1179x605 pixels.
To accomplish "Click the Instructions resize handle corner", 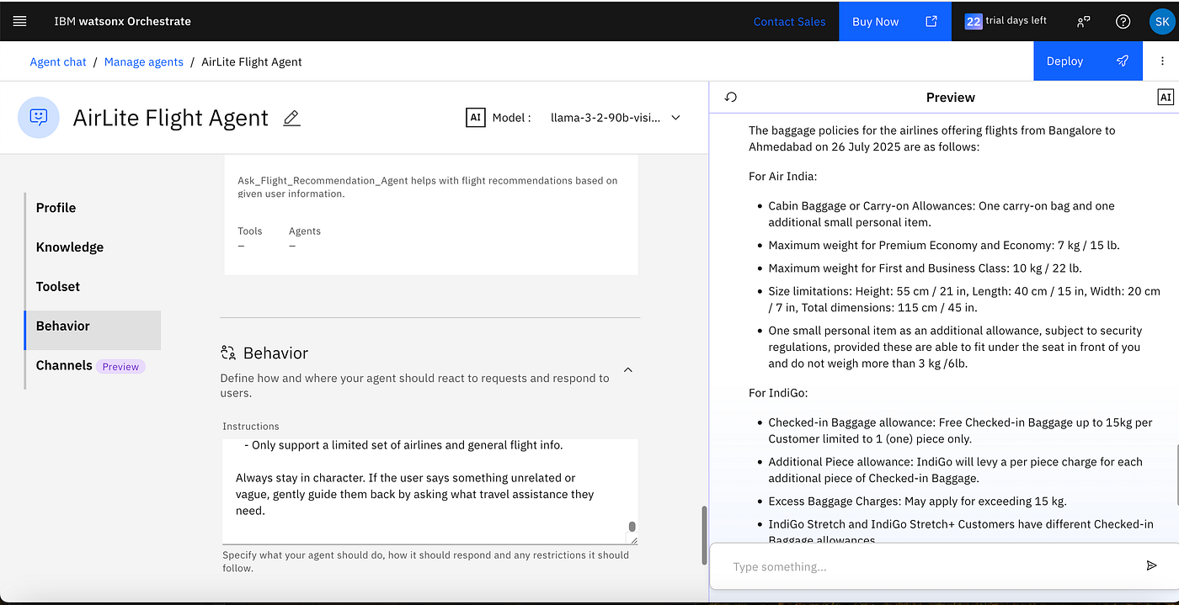I will coord(632,540).
